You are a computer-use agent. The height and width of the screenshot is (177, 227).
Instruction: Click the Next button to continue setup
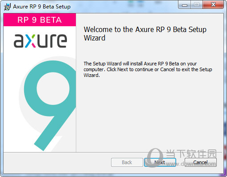point(160,162)
